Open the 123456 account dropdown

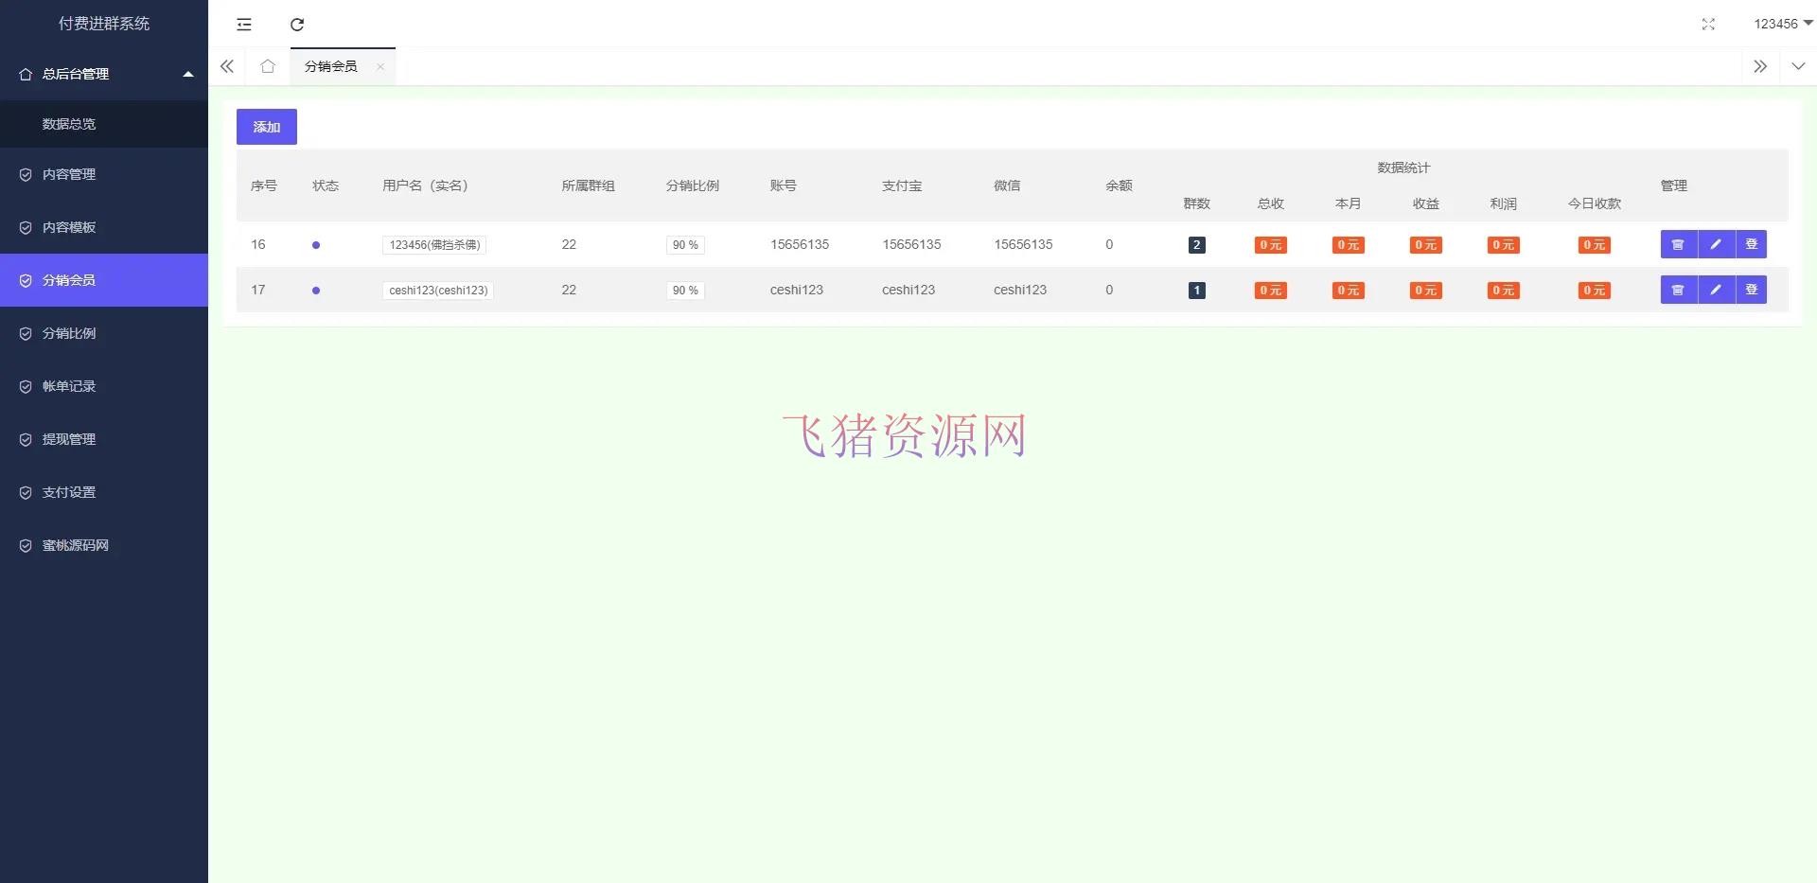pyautogui.click(x=1780, y=24)
